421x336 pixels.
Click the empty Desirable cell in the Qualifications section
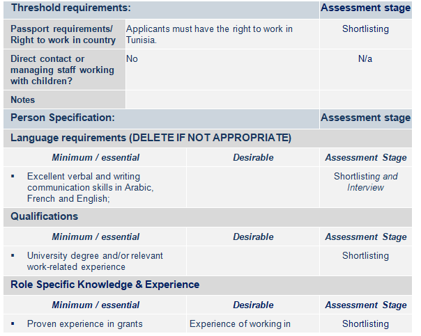[x=252, y=261]
